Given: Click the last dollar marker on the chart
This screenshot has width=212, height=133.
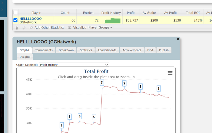Looking at the screenshot, I should (159, 89).
